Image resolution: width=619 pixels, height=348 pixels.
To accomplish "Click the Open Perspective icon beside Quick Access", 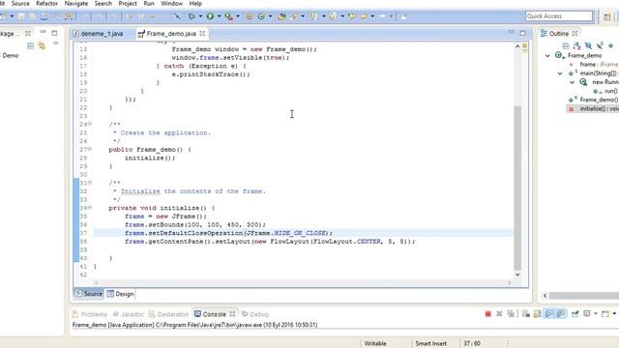I will (x=607, y=16).
